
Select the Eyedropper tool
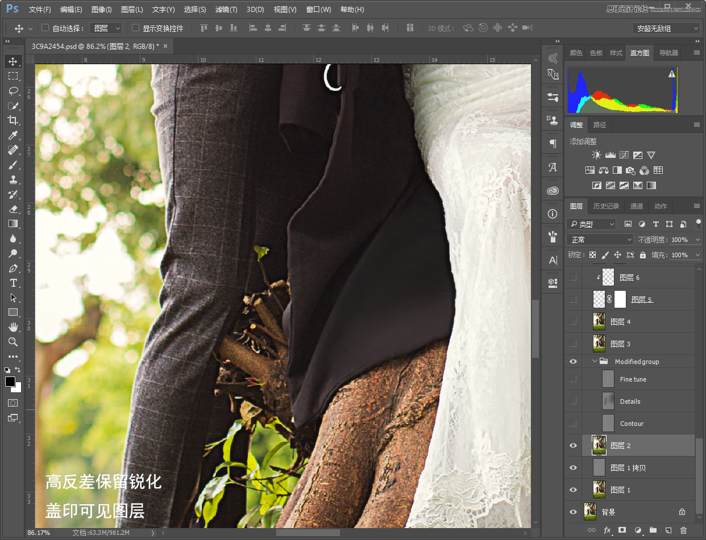coord(13,135)
